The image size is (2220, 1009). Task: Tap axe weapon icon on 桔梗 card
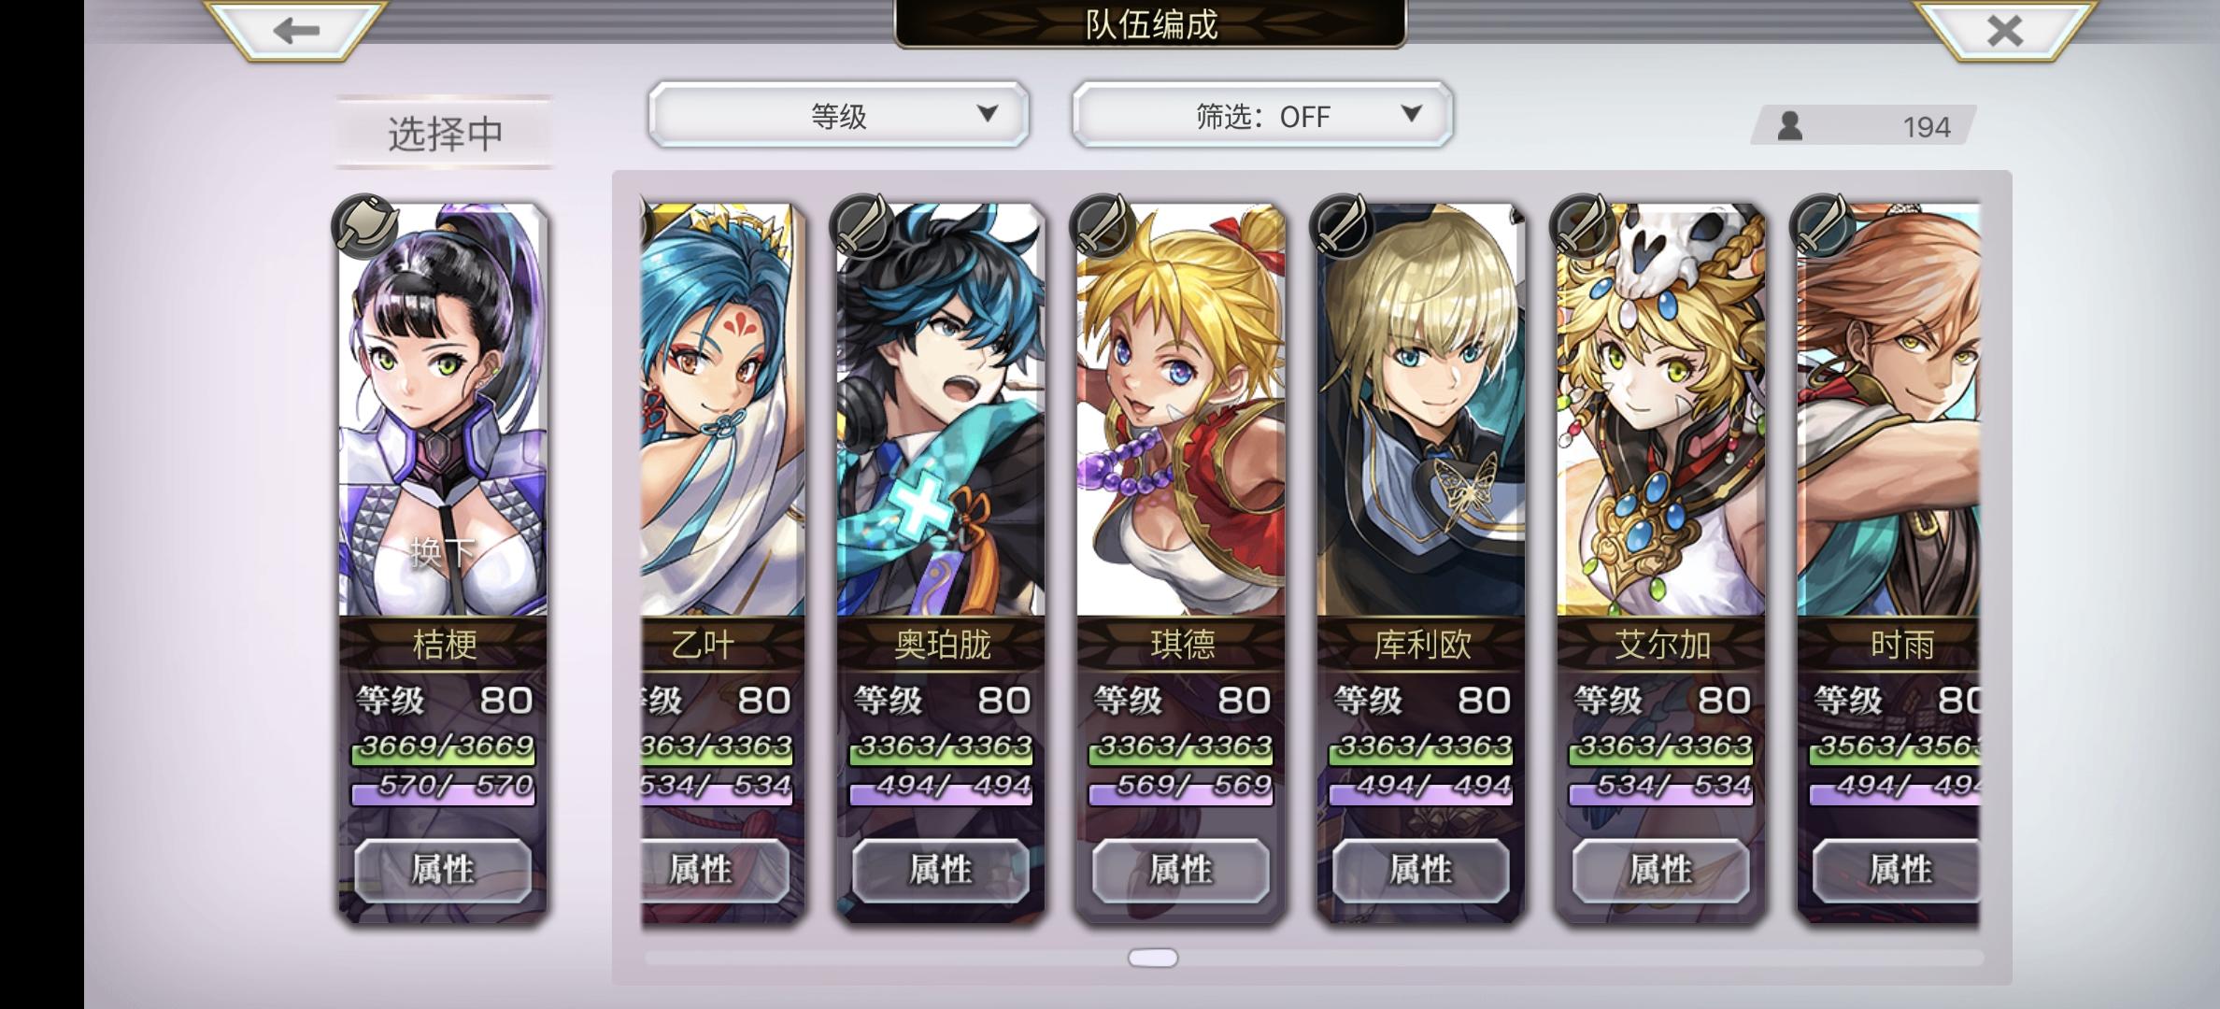[365, 225]
